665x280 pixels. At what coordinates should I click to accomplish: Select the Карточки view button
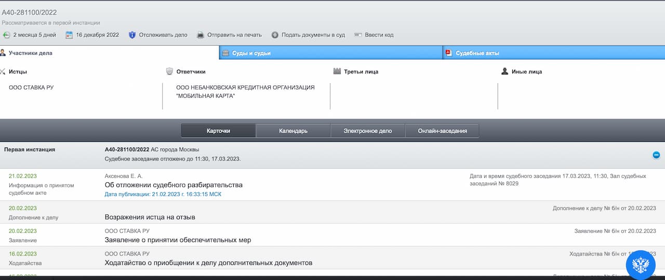point(218,131)
